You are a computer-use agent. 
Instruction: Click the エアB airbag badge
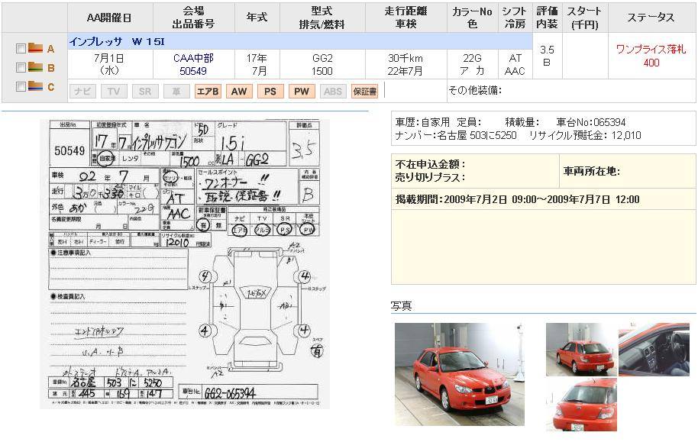click(208, 92)
